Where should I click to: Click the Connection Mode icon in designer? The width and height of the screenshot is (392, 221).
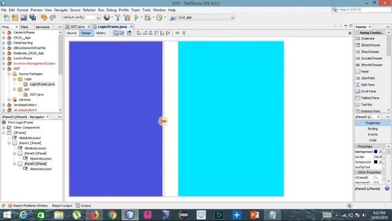[122, 33]
